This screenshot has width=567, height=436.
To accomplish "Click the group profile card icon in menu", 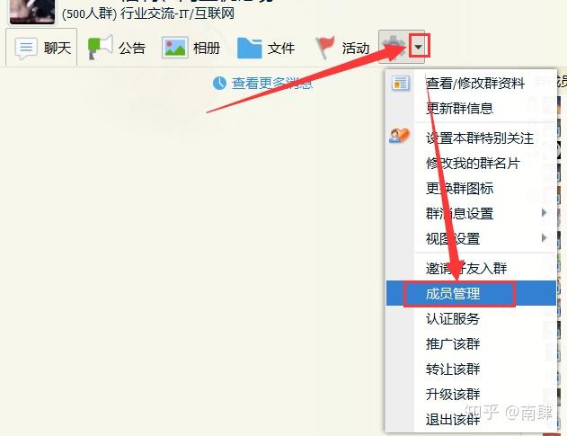I will 401,84.
